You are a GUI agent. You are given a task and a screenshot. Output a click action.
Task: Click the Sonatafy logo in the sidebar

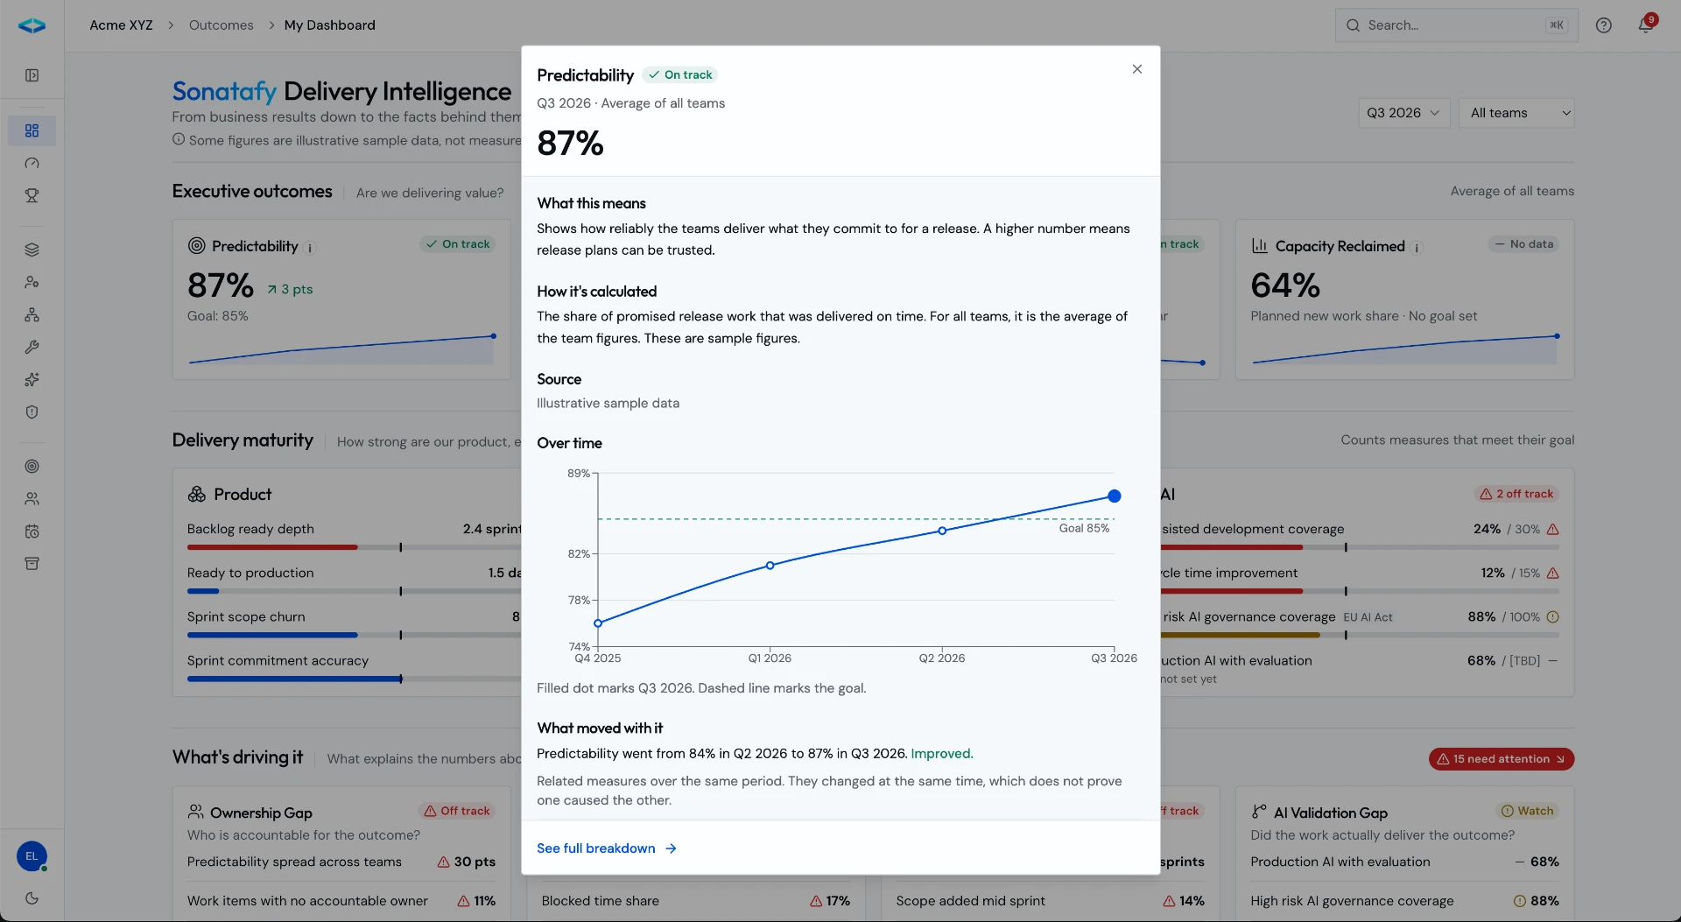point(32,25)
